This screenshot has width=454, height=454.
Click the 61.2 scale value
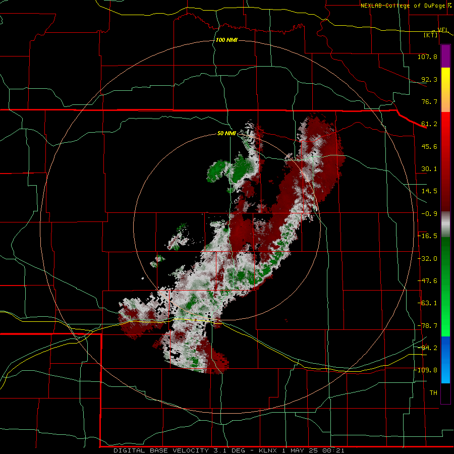tap(429, 124)
